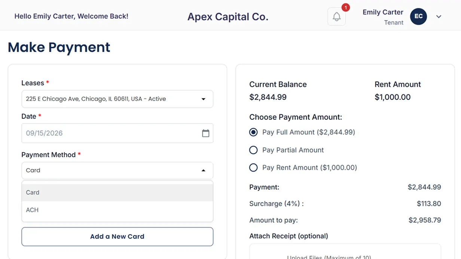Click the Tenant role label
The image size is (461, 259).
click(394, 22)
